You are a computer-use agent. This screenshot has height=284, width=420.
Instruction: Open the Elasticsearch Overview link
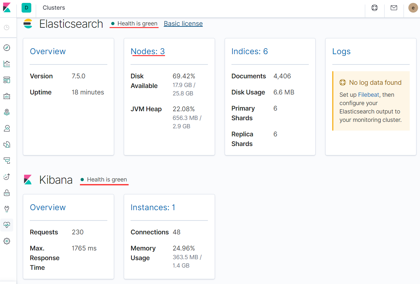coord(48,51)
